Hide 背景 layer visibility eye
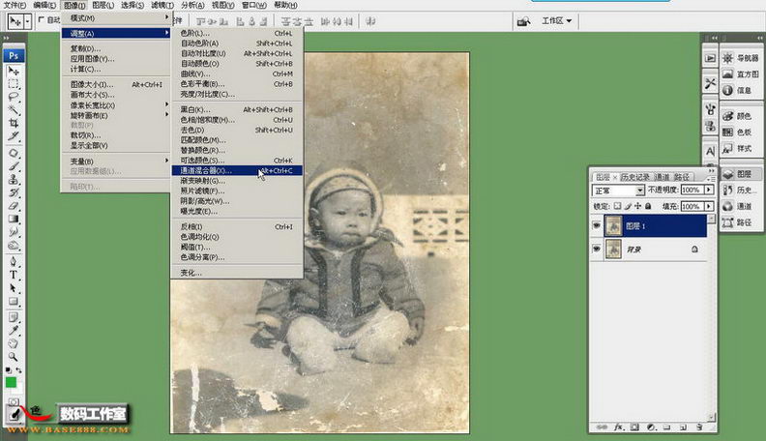 (596, 249)
